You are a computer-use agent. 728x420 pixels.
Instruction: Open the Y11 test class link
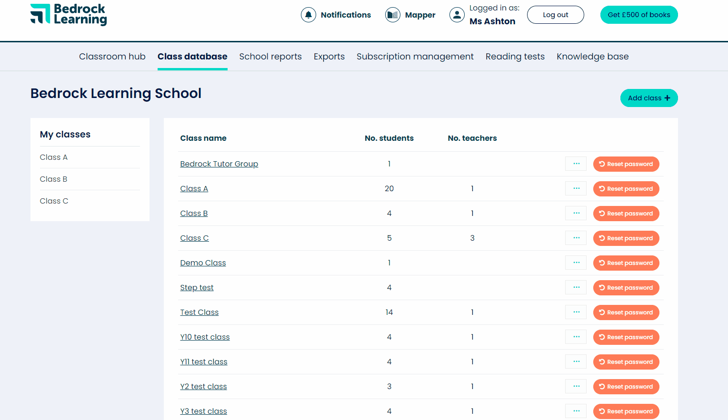point(204,361)
